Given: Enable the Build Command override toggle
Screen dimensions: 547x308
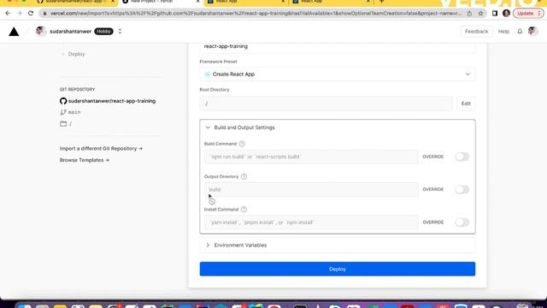Looking at the screenshot, I should pyautogui.click(x=462, y=157).
